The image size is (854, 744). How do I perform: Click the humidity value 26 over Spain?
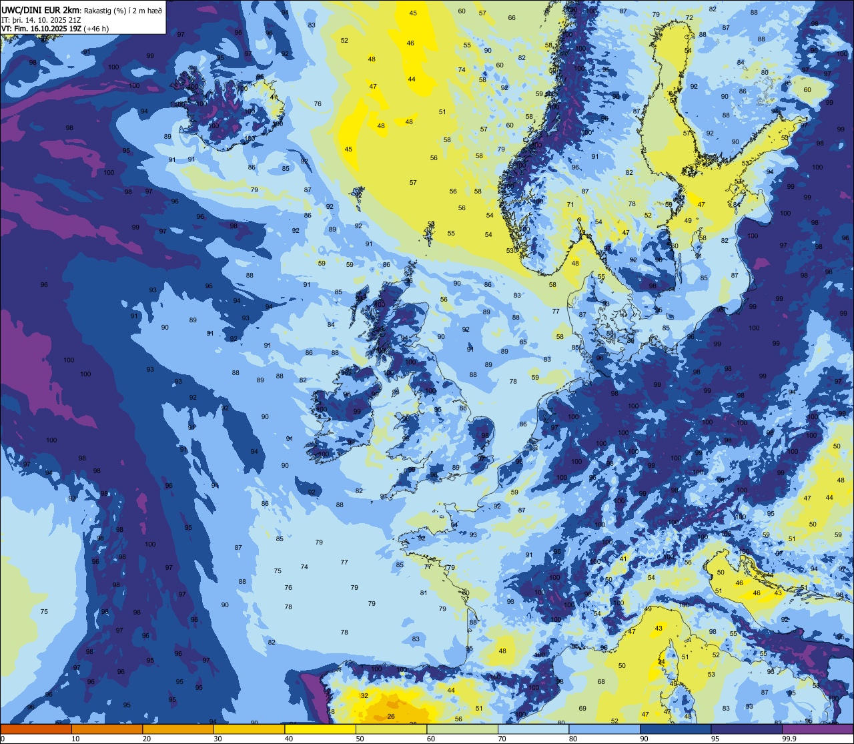point(391,717)
